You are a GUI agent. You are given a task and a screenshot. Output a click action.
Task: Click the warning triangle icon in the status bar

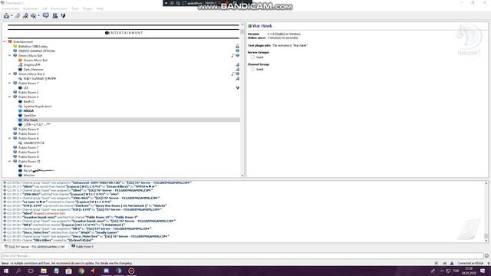pos(452,263)
